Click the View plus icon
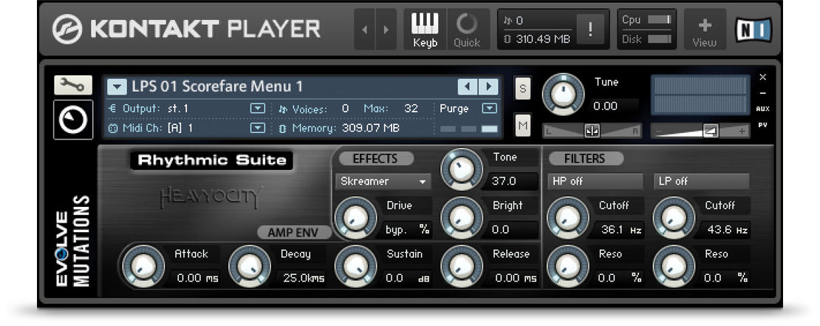This screenshot has height=326, width=820. pyautogui.click(x=704, y=30)
